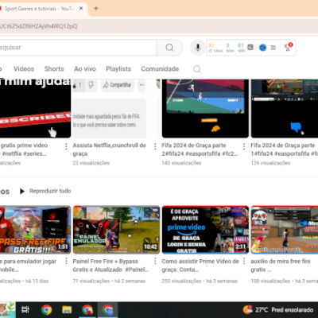Open the subscribe banner video thumbnail

[35, 108]
